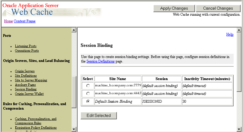Click the JSESSIONID session cell

[x=161, y=101]
